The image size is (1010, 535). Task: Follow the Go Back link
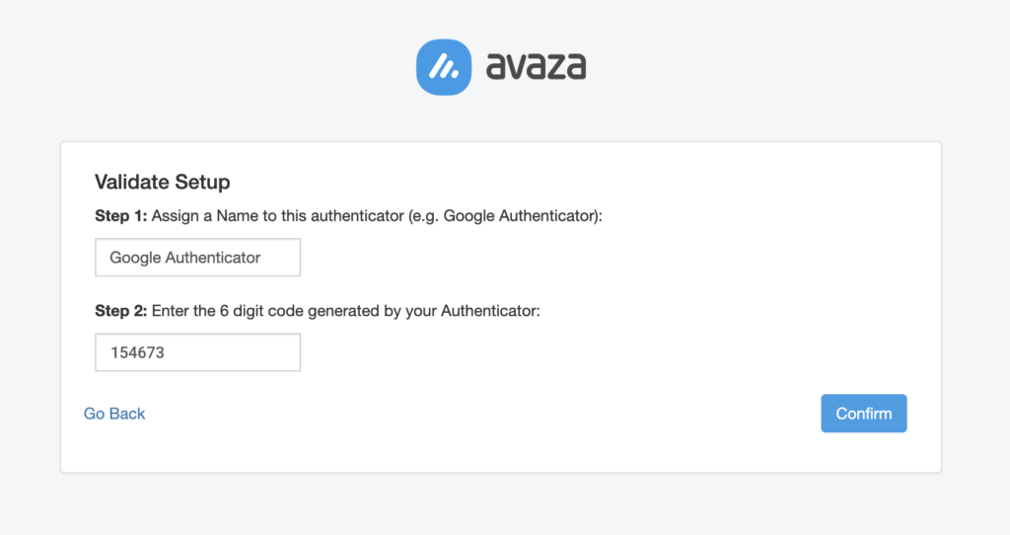tap(114, 414)
